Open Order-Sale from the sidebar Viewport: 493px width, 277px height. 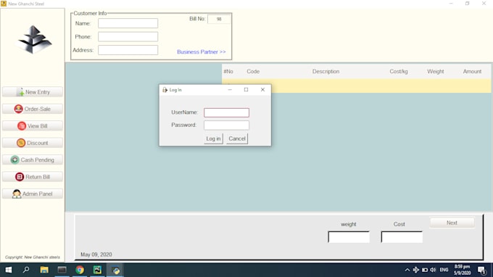click(x=33, y=109)
